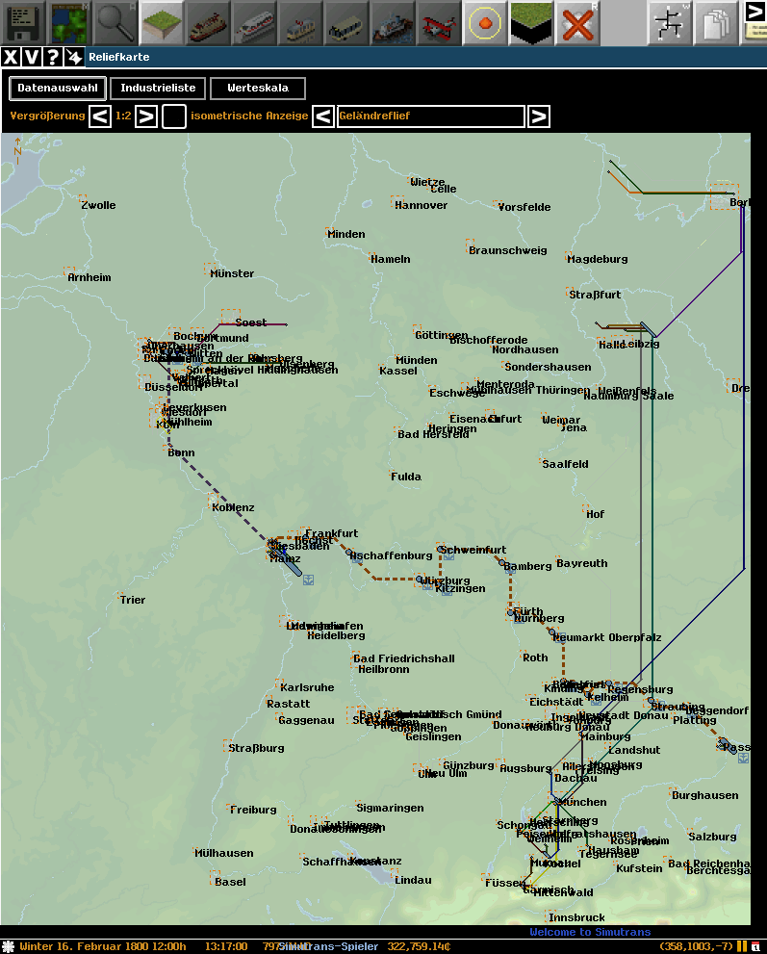
Task: Open the Industrieliste
Action: click(x=158, y=89)
